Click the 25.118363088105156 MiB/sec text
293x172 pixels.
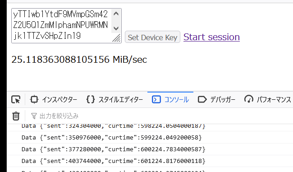click(x=79, y=60)
